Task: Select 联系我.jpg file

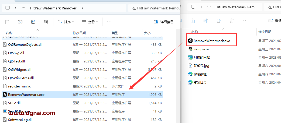Action: click(201, 66)
